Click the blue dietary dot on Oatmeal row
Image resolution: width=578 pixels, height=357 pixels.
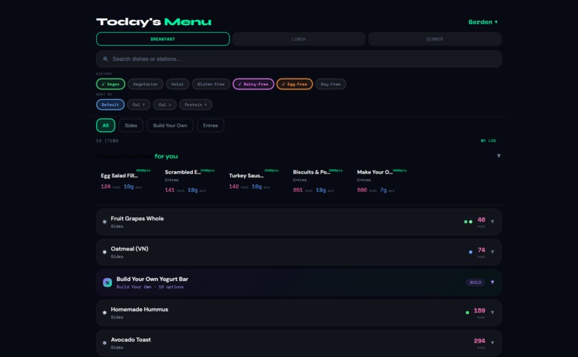point(470,252)
